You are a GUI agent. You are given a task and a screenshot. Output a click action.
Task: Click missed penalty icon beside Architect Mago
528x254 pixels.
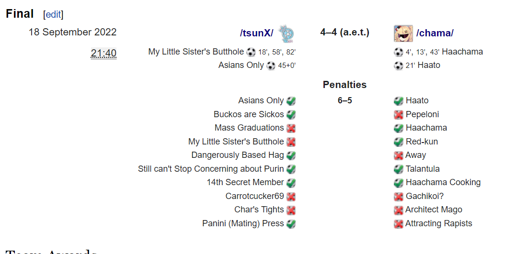coord(398,210)
